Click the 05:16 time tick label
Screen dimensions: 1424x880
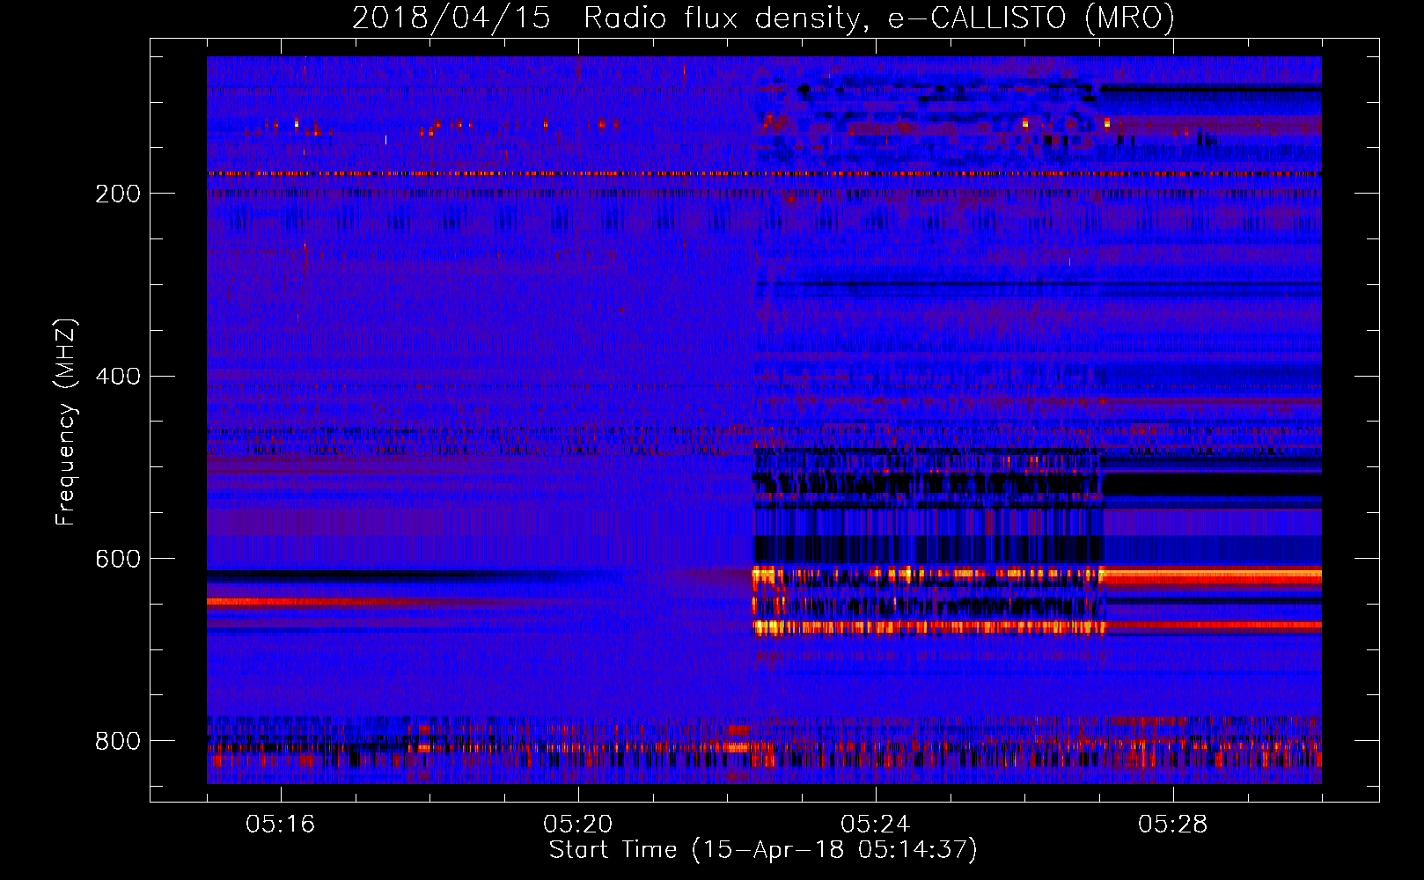[281, 825]
